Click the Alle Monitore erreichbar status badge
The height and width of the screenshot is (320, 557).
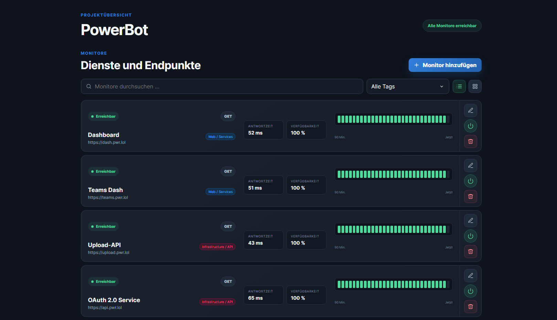tap(452, 26)
